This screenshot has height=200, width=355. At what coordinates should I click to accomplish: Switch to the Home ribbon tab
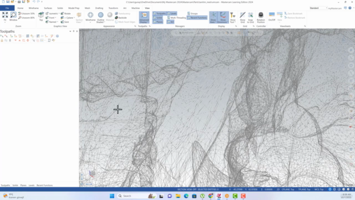21,8
